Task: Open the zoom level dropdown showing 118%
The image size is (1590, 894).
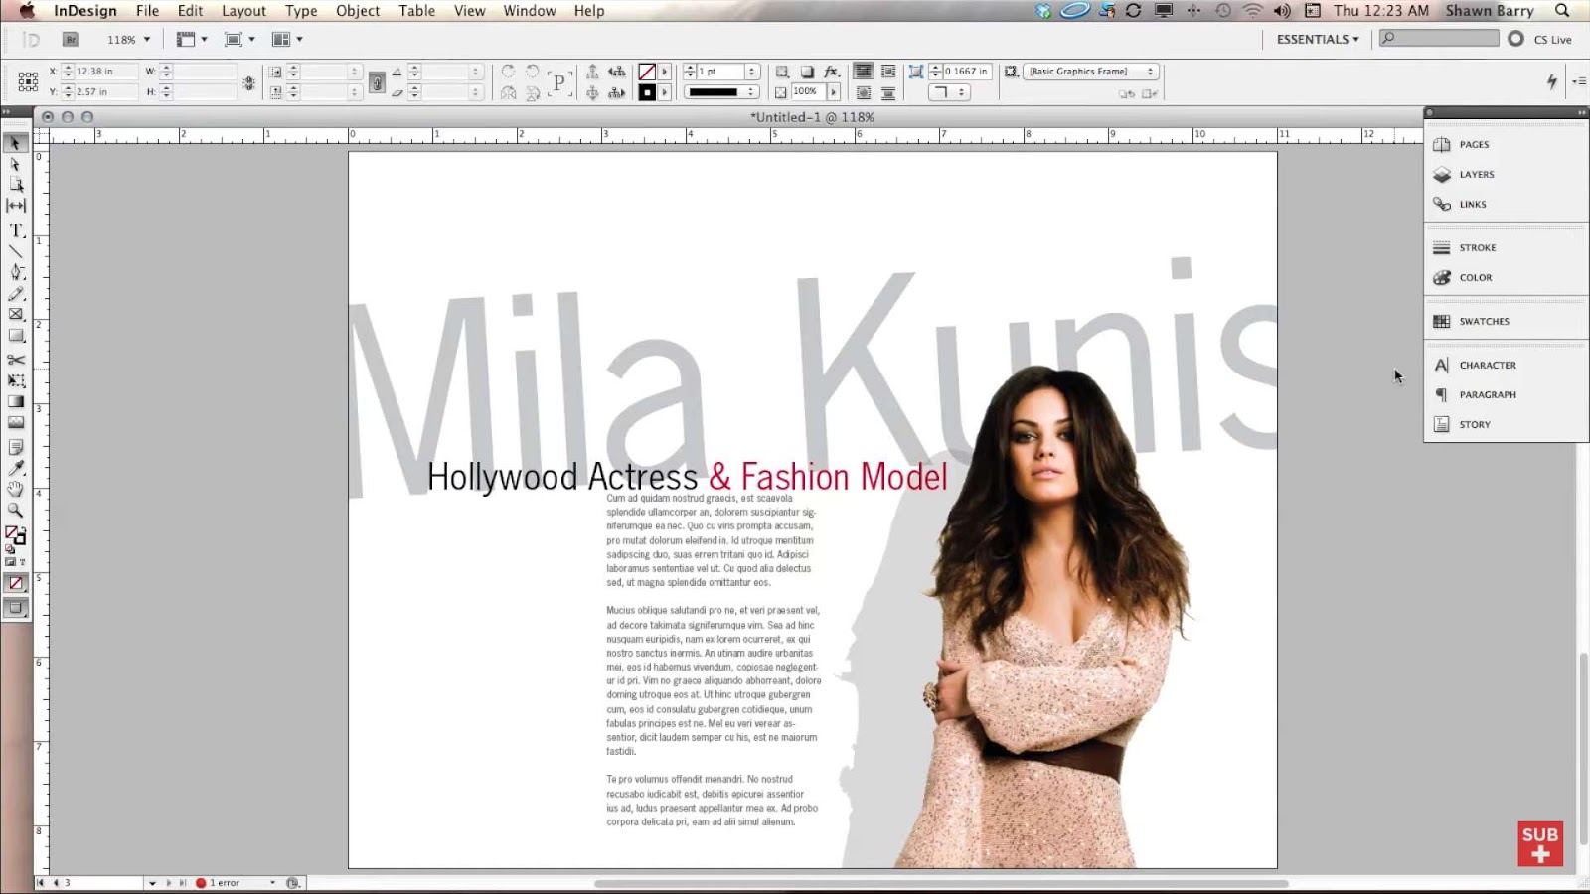Action: (x=129, y=40)
